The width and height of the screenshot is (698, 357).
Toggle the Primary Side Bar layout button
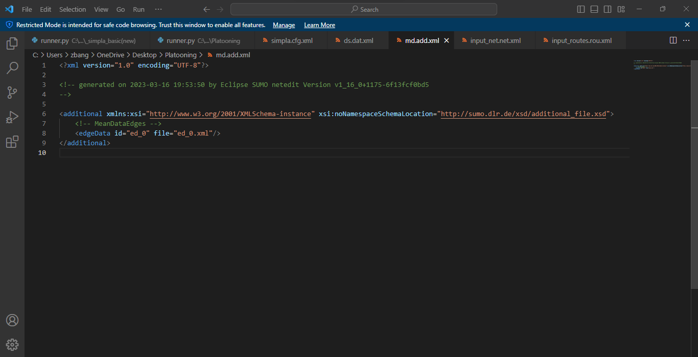coord(581,9)
